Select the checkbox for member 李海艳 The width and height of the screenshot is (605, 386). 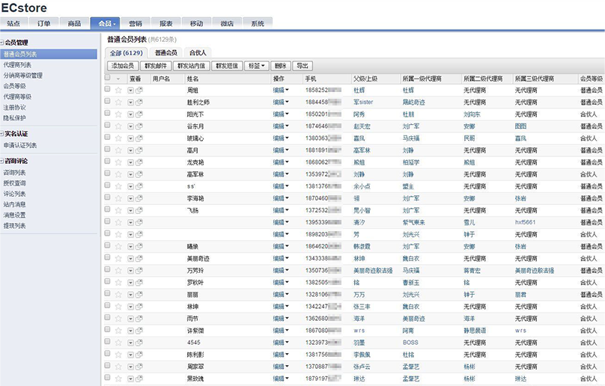pos(107,198)
